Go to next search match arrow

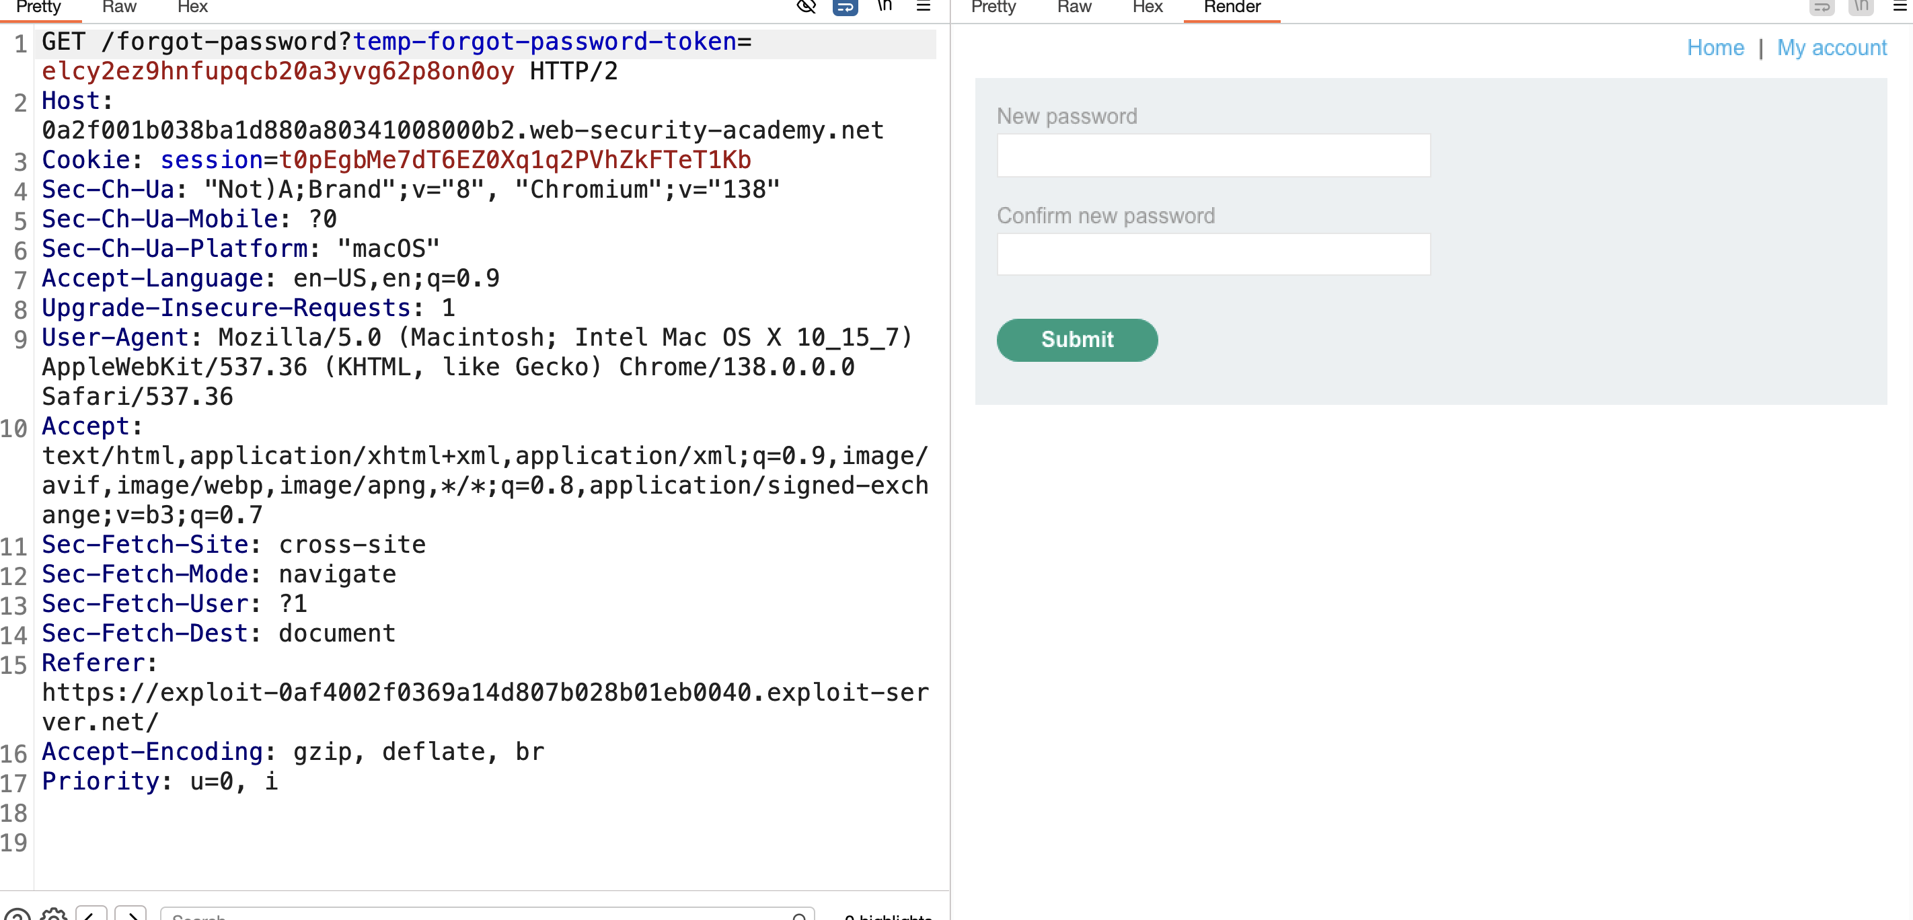130,914
